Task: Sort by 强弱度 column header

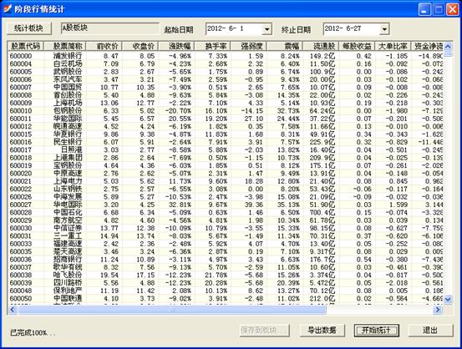Action: coord(249,46)
